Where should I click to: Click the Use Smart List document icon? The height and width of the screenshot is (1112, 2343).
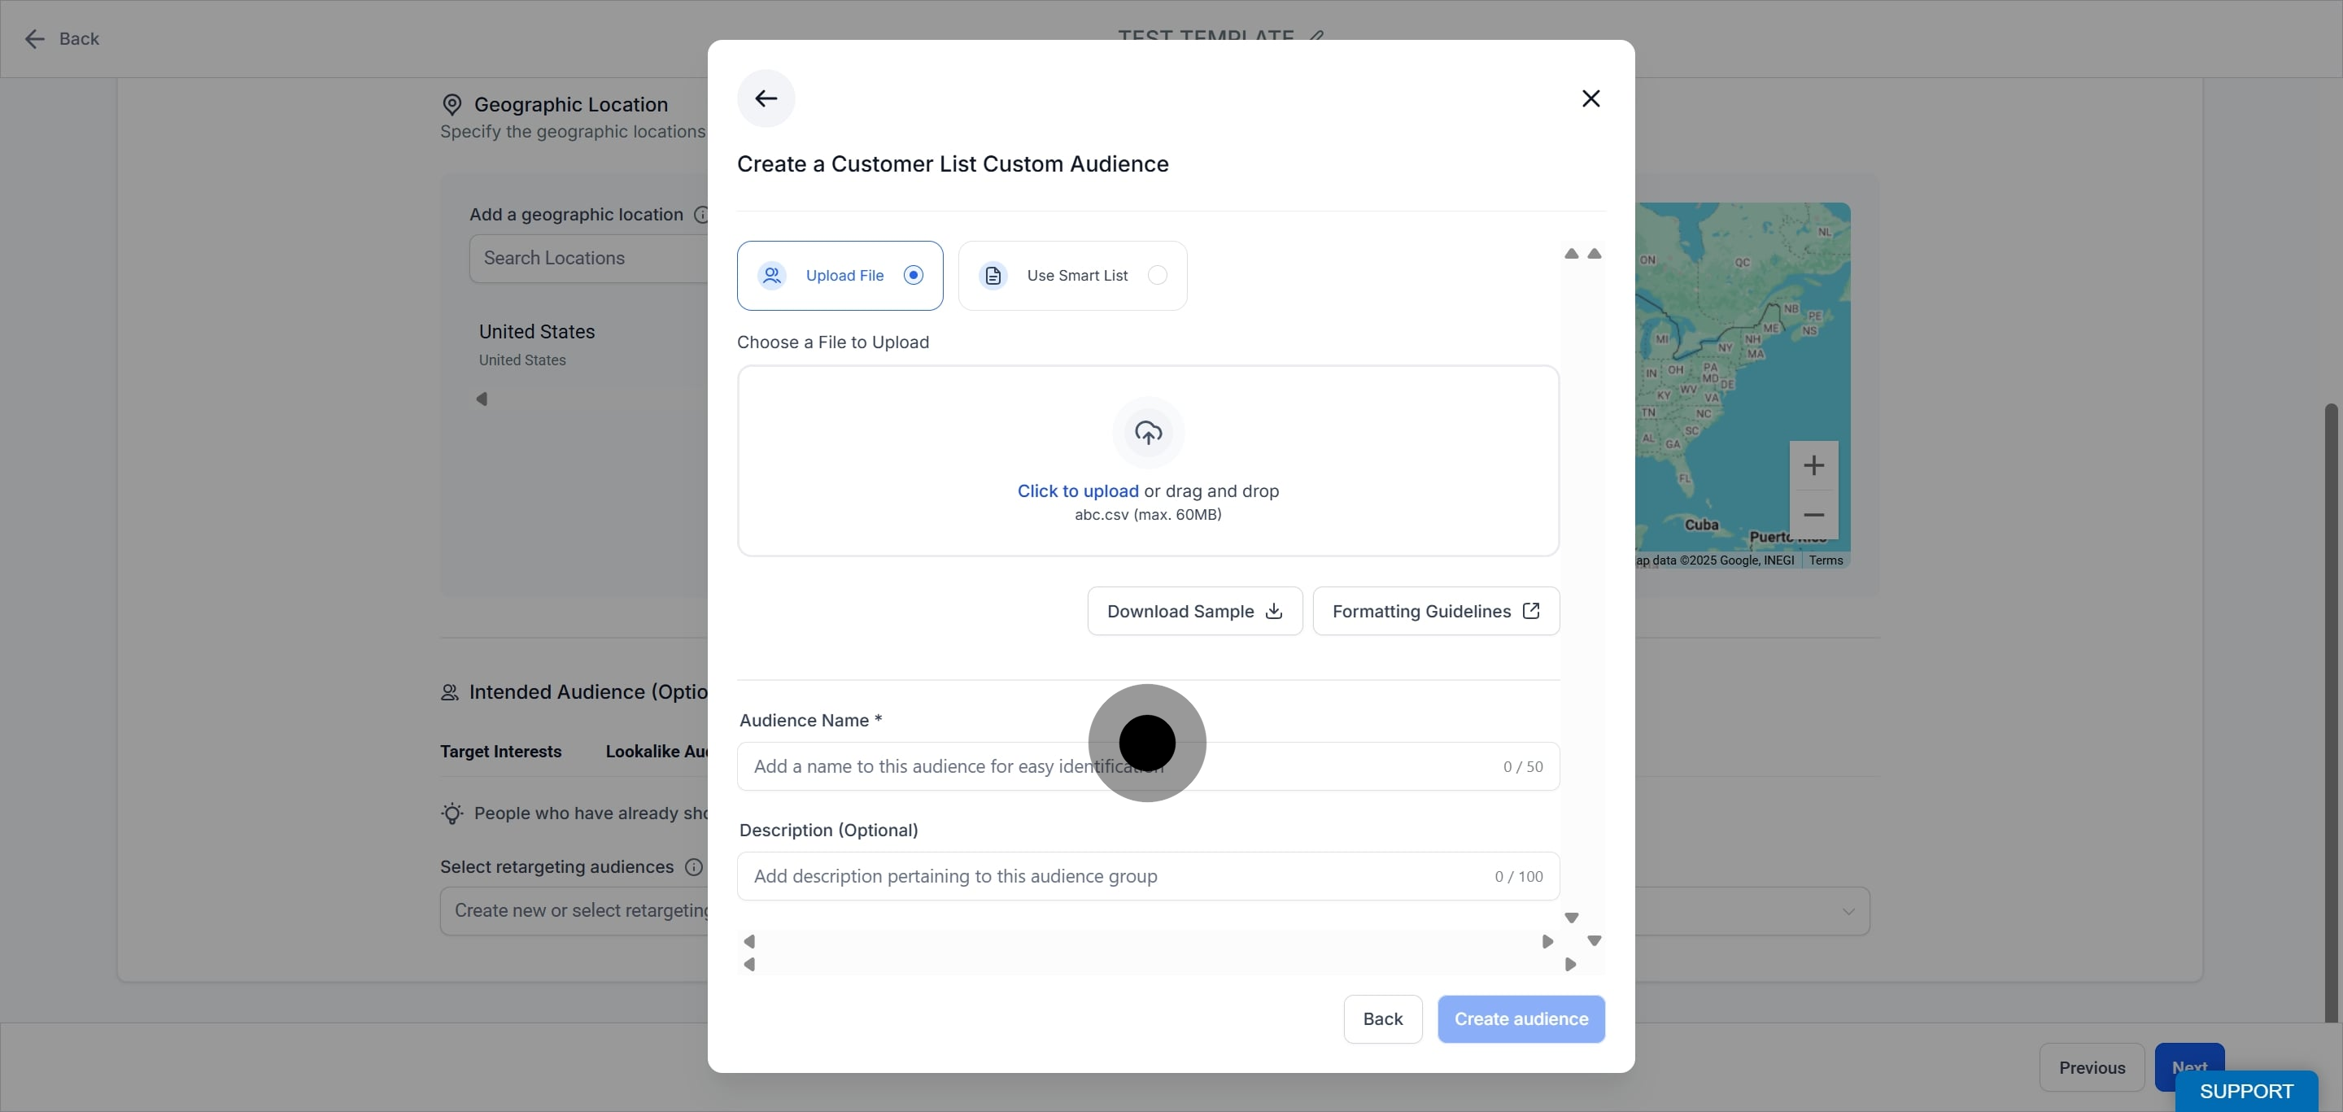pyautogui.click(x=993, y=276)
